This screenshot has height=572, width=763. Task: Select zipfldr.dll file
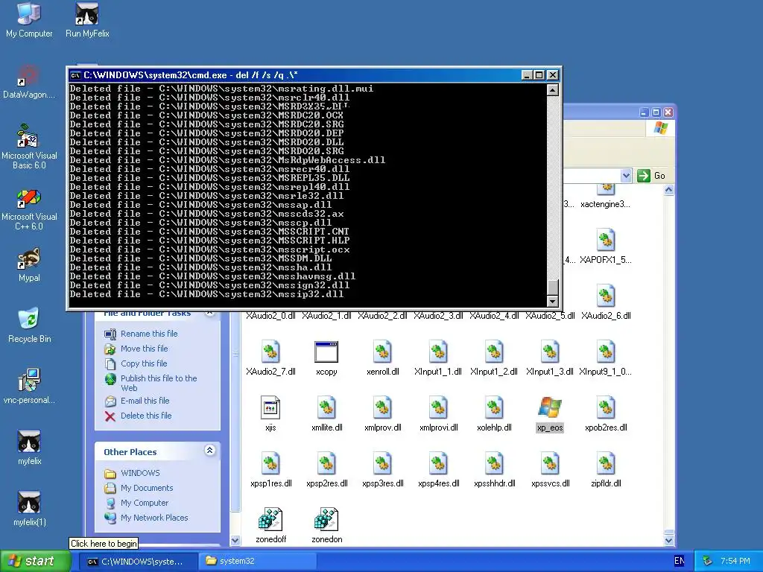pyautogui.click(x=606, y=471)
